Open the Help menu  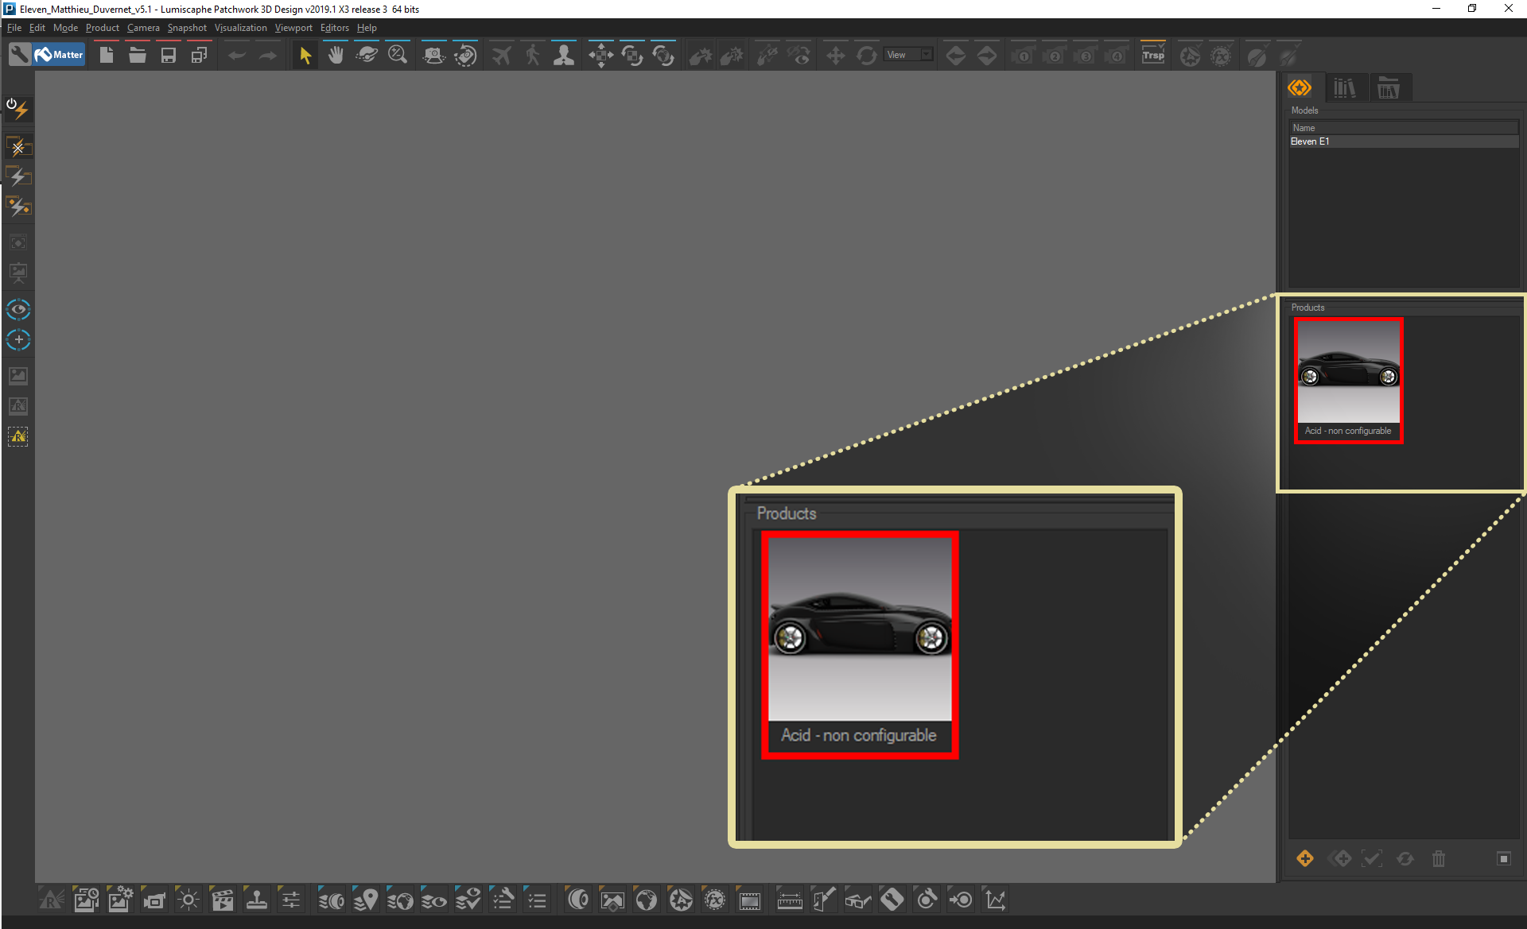click(367, 28)
